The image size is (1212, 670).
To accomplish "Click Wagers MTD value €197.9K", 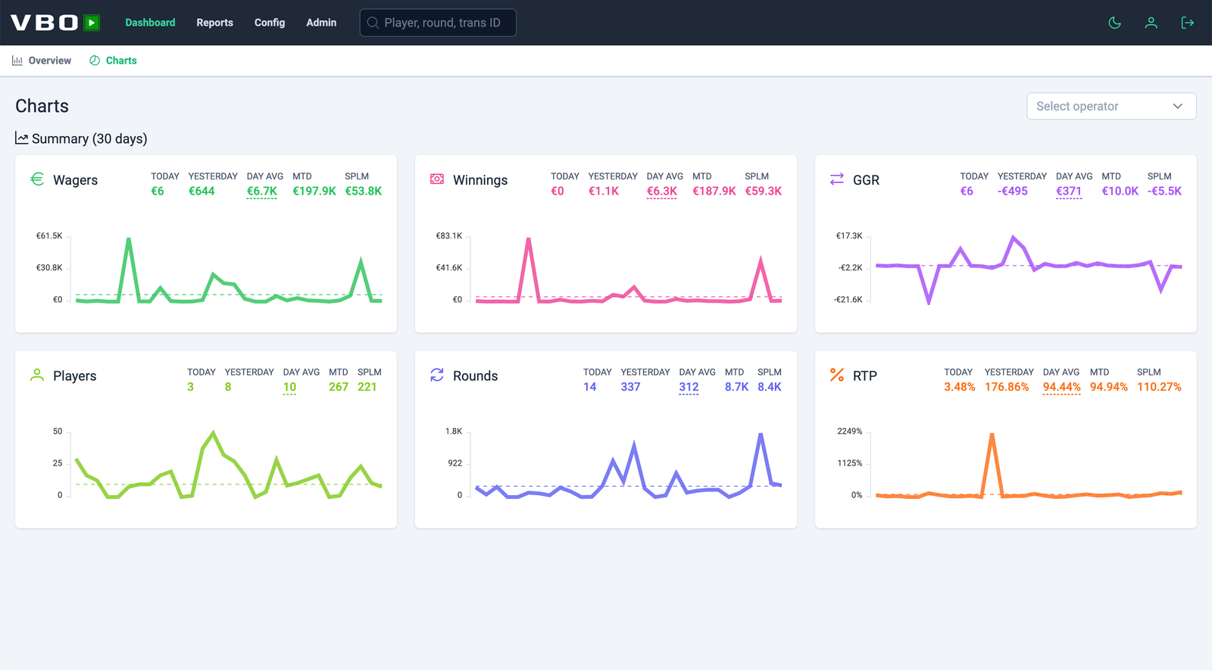I will click(x=314, y=192).
